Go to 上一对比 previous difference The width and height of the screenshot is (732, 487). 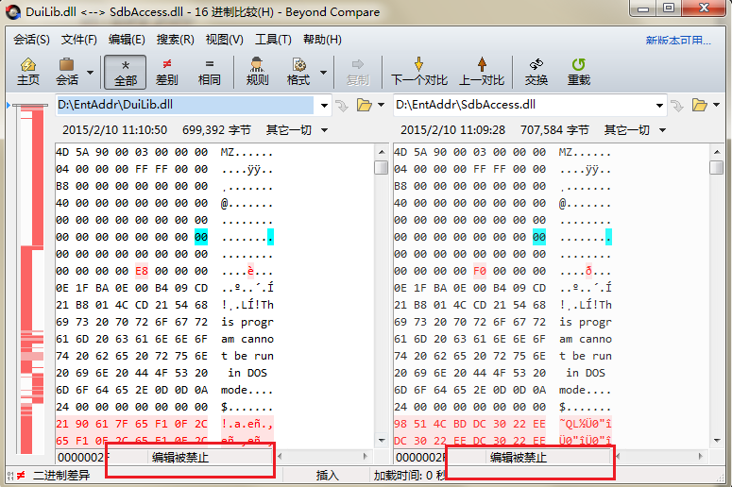481,71
